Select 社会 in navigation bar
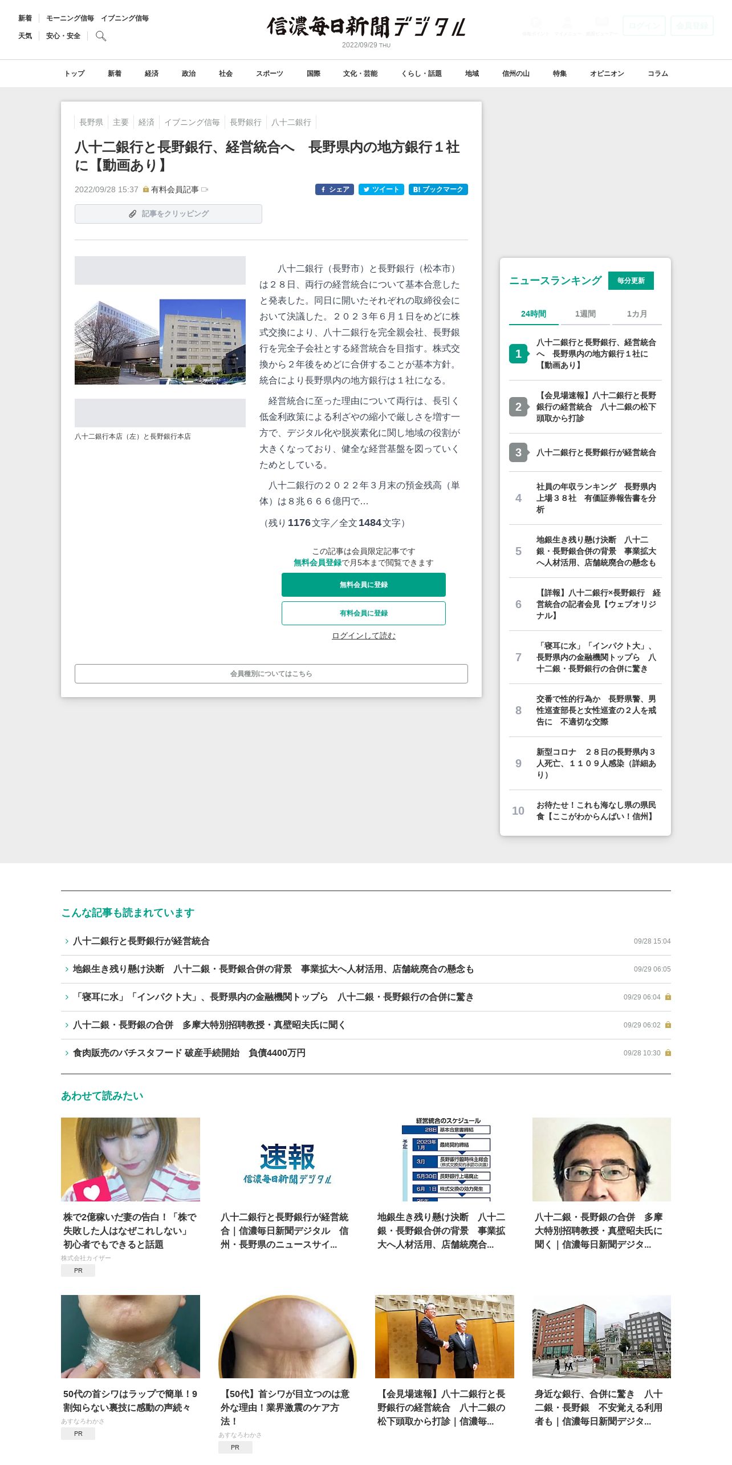Image resolution: width=732 pixels, height=1465 pixels. (x=226, y=74)
